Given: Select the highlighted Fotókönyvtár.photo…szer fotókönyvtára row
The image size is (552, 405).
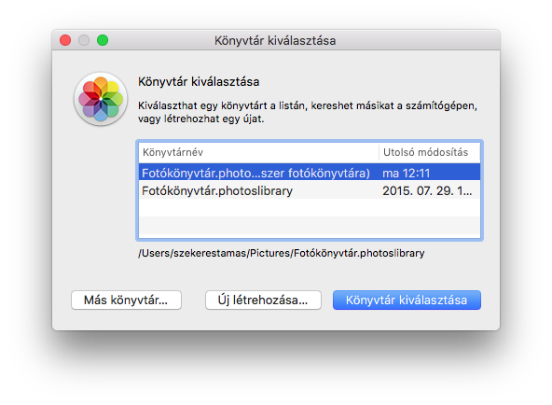Looking at the screenshot, I should (310, 173).
